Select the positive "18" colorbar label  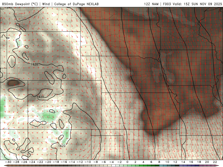[x=199, y=162]
